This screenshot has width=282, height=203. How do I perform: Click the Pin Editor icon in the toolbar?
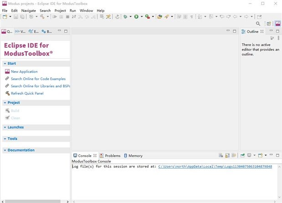259,17
